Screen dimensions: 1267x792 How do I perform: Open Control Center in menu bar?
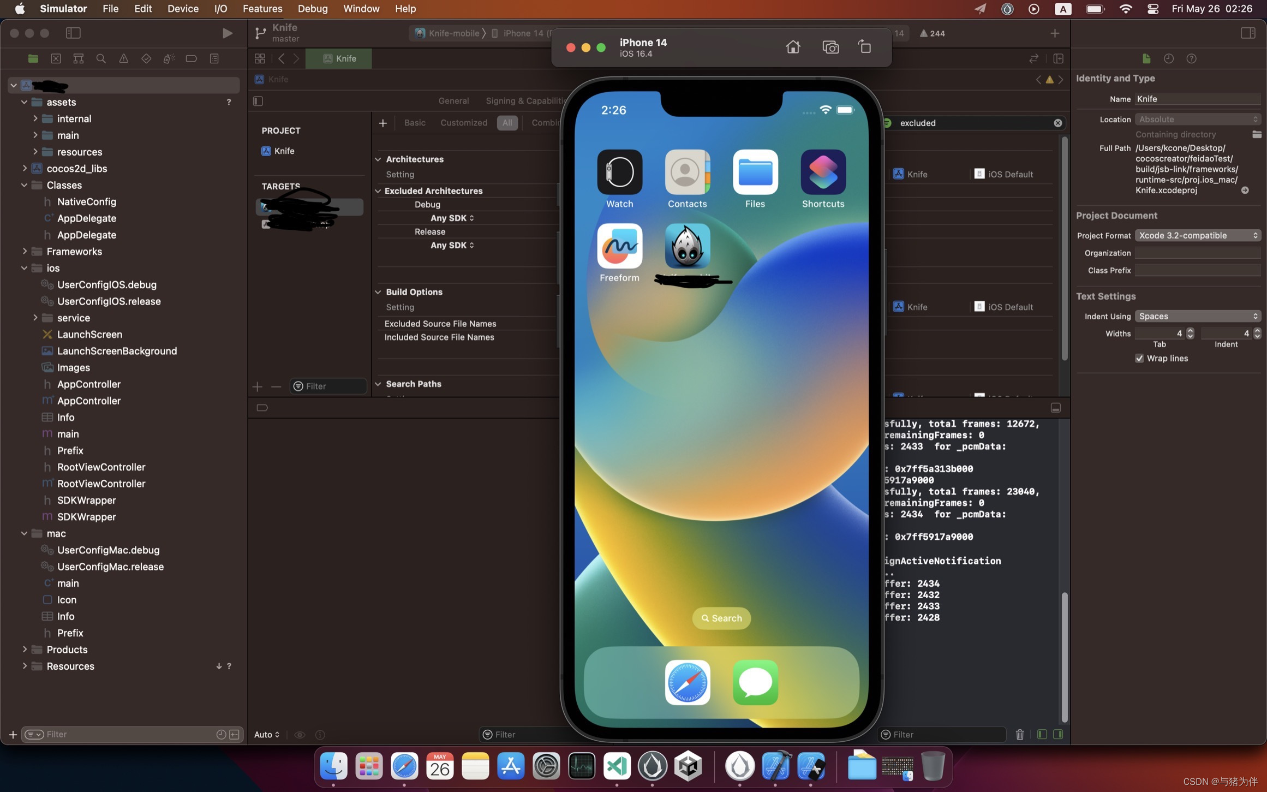click(x=1152, y=9)
